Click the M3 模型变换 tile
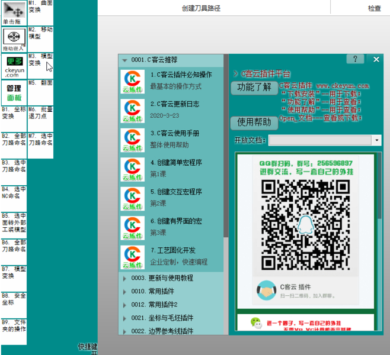390x355 pixels. click(x=40, y=66)
